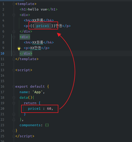This screenshot has width=132, height=142.
Task: Click line number 2 in the gutter
Action: (3, 9)
